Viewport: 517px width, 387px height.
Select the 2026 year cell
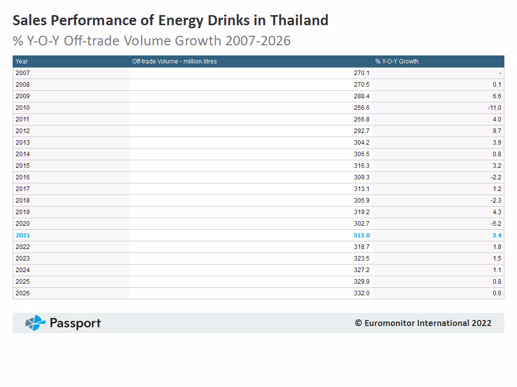[23, 293]
